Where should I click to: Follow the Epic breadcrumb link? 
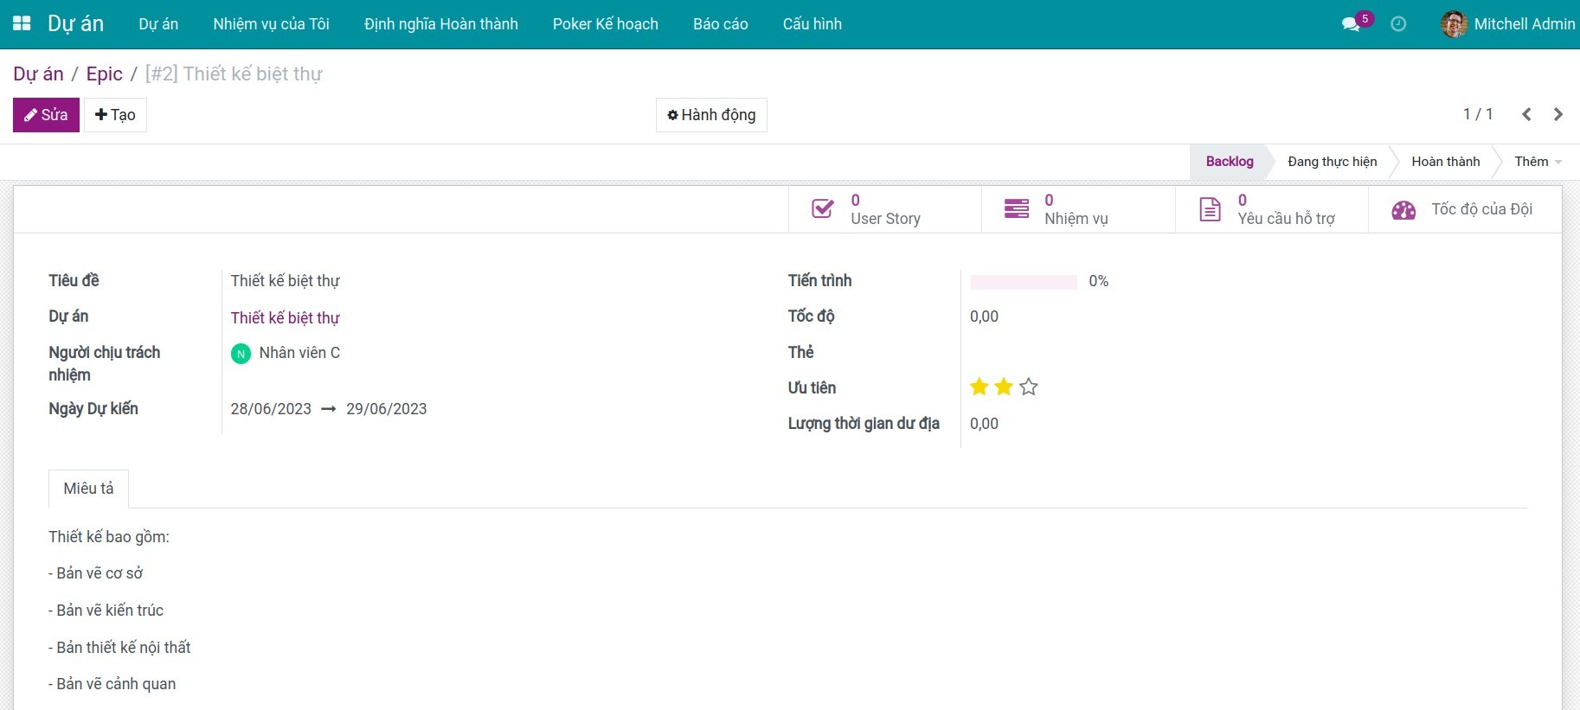coord(105,74)
